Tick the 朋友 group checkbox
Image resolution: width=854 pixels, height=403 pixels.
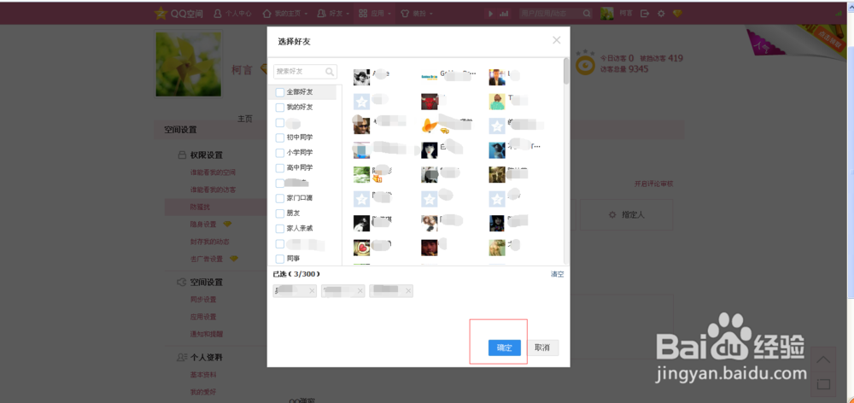[x=280, y=213]
